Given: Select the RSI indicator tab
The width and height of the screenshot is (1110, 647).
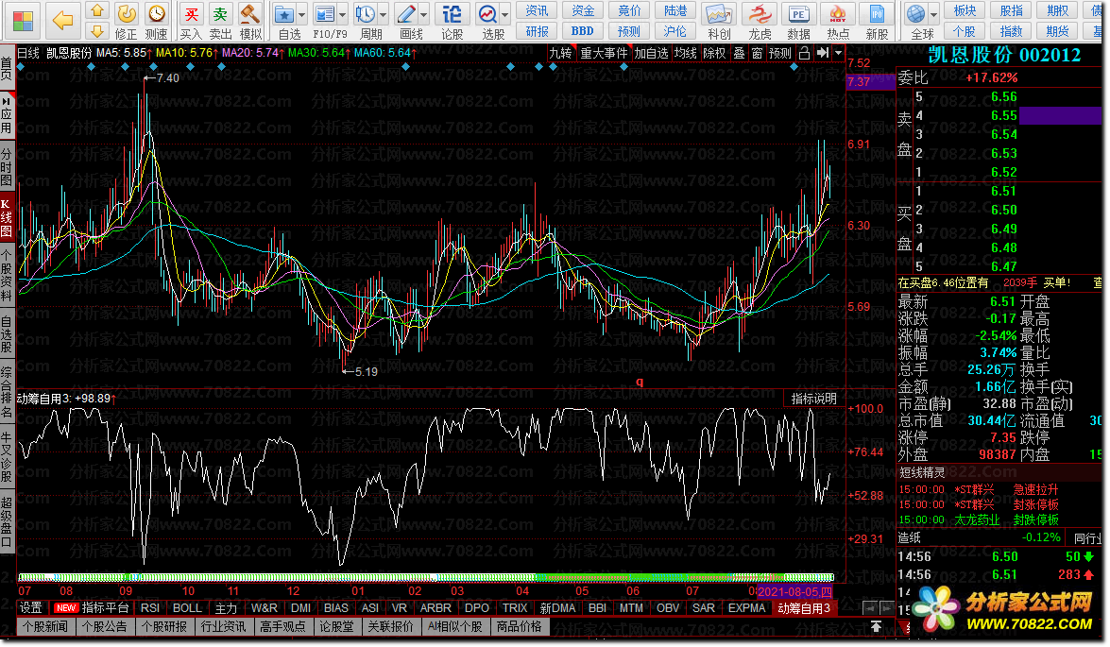Looking at the screenshot, I should [150, 608].
